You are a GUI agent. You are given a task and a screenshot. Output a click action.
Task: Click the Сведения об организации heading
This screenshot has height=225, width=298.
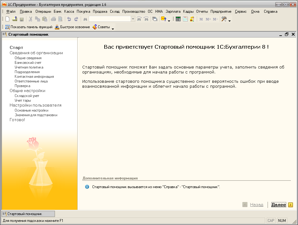[x=36, y=53]
